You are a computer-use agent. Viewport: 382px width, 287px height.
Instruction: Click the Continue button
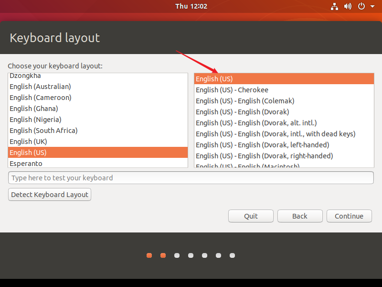click(349, 216)
